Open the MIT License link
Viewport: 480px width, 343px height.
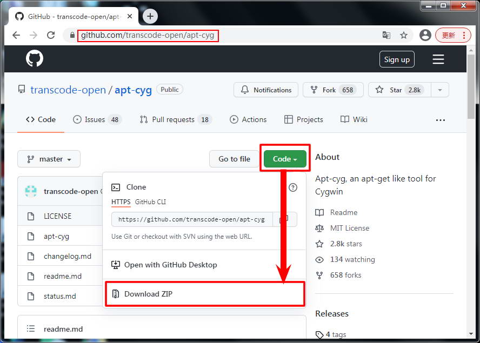coord(349,228)
